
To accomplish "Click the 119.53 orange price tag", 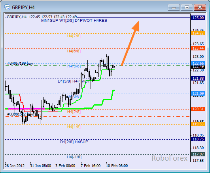I will pyautogui.click(x=198, y=124).
